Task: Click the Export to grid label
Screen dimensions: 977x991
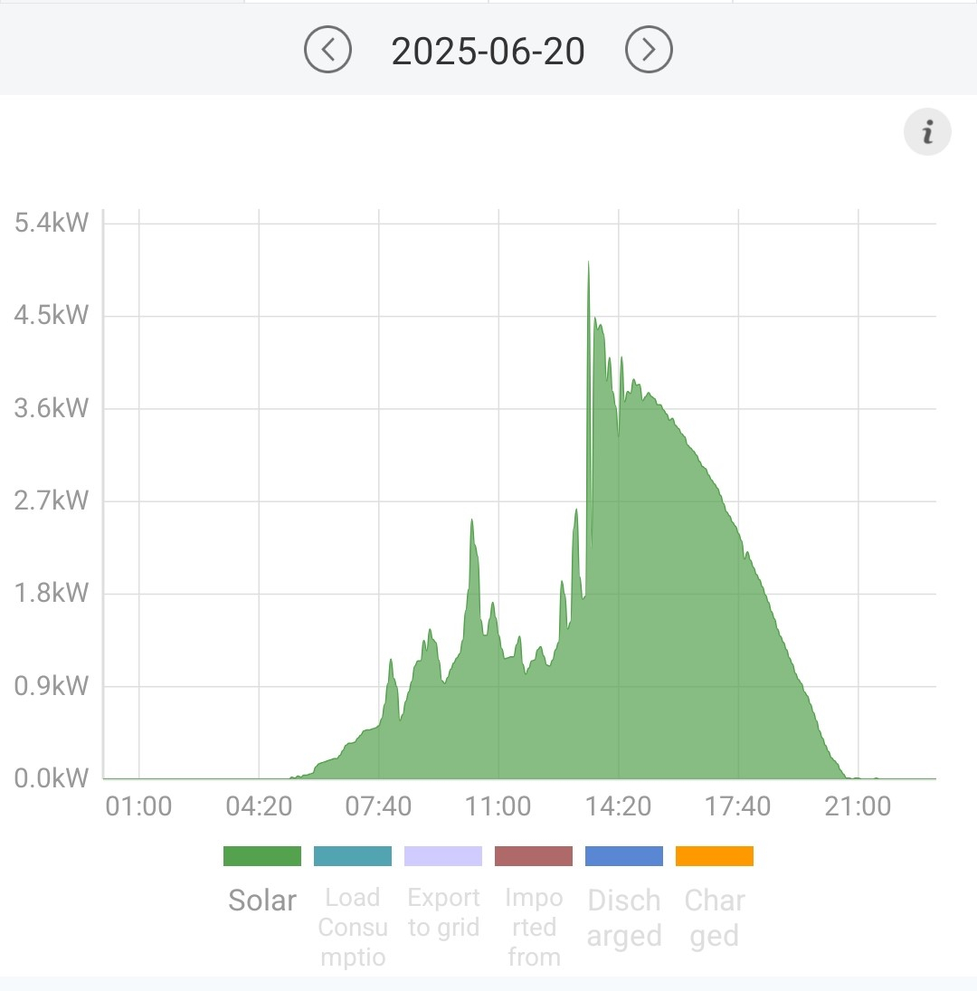Action: click(x=443, y=912)
